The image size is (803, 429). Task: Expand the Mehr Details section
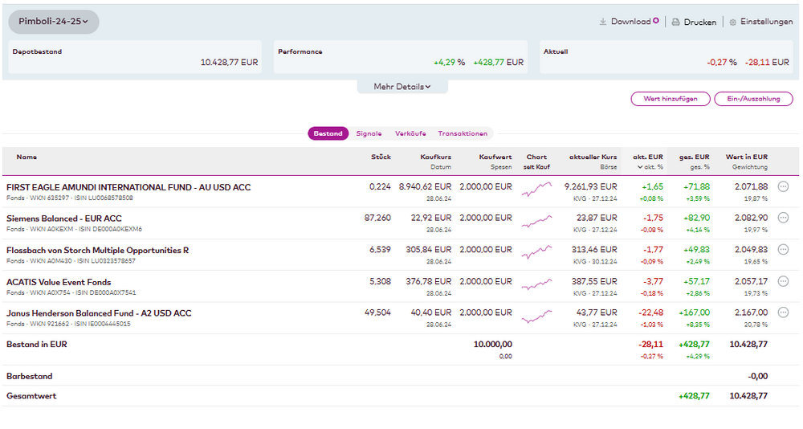(401, 87)
